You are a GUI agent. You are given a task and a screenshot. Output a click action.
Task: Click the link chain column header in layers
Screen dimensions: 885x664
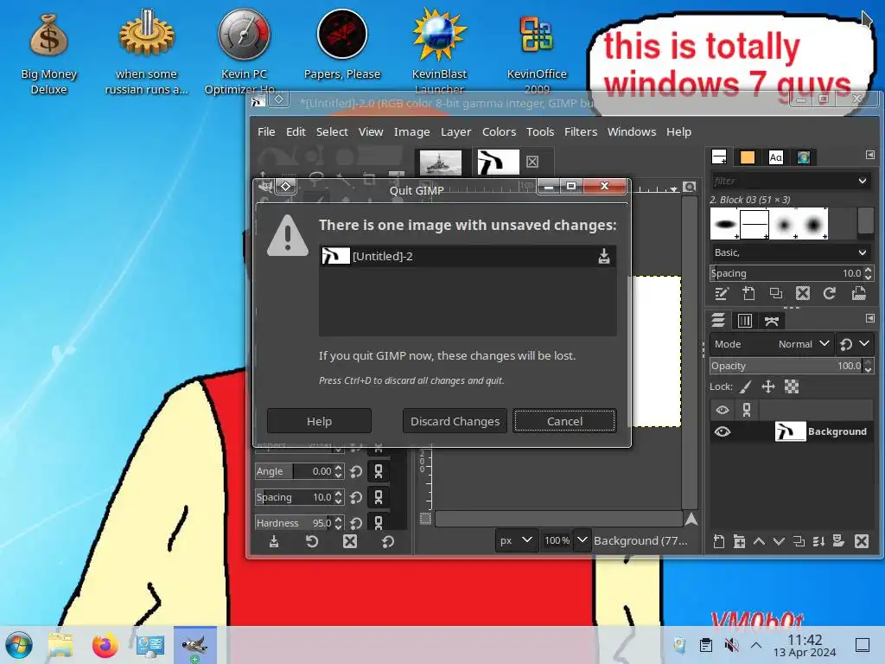tap(747, 410)
